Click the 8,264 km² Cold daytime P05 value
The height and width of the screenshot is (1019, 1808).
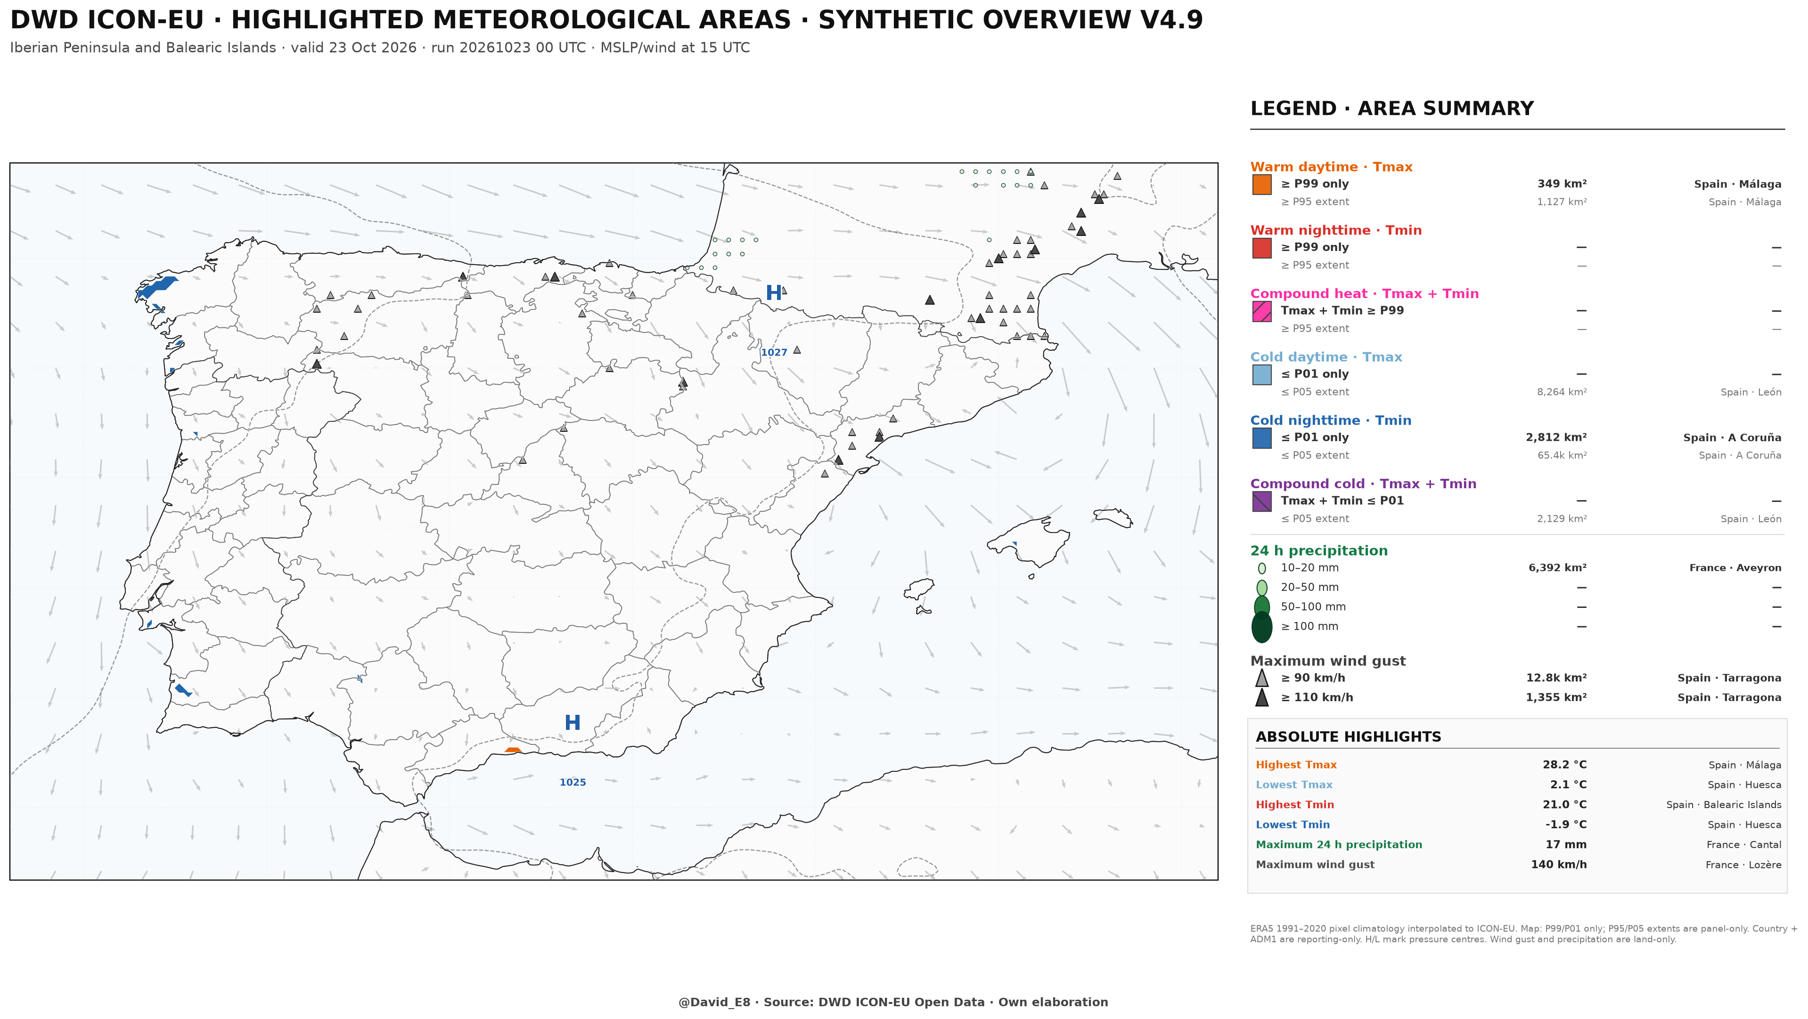(x=1562, y=392)
